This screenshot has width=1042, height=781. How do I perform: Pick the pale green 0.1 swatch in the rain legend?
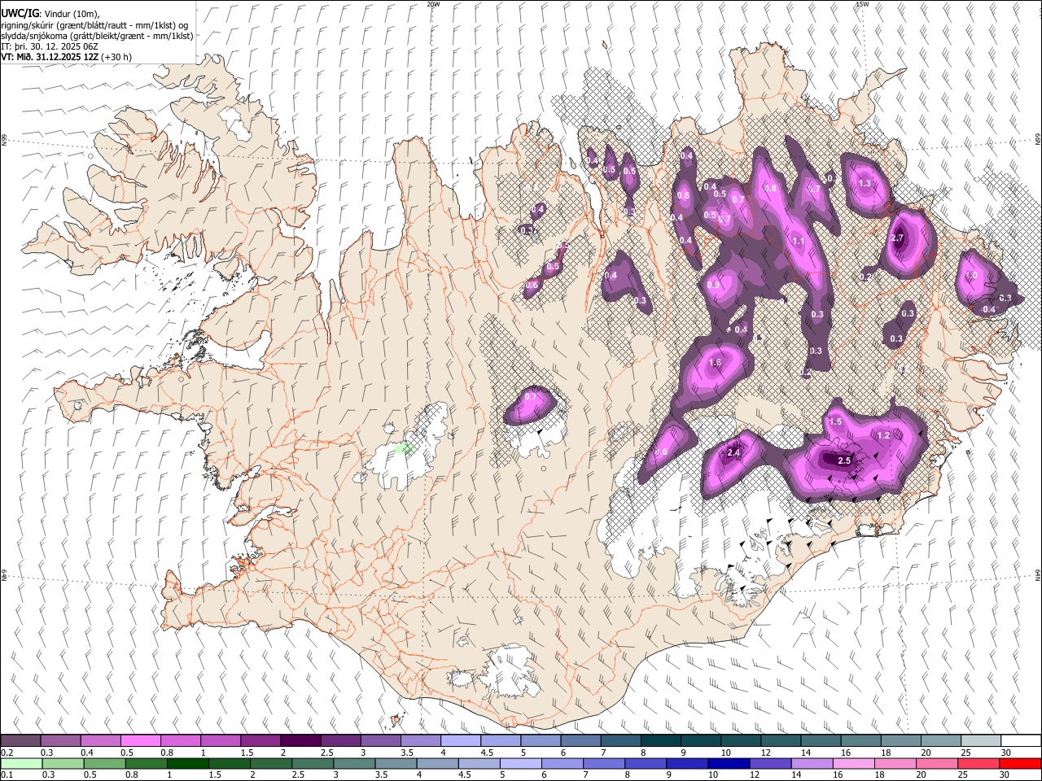pyautogui.click(x=20, y=763)
